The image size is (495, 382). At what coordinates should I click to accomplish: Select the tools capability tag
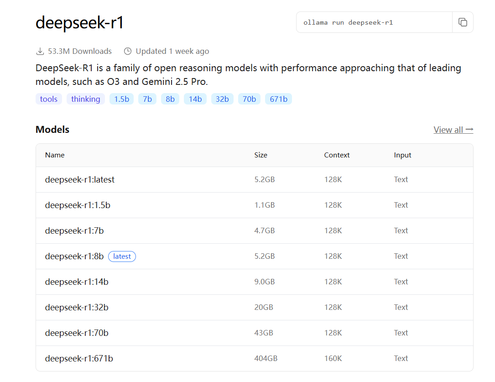pyautogui.click(x=48, y=99)
